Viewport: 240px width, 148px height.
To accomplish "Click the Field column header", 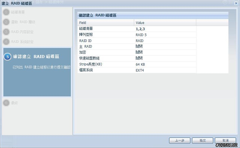I will point(106,22).
